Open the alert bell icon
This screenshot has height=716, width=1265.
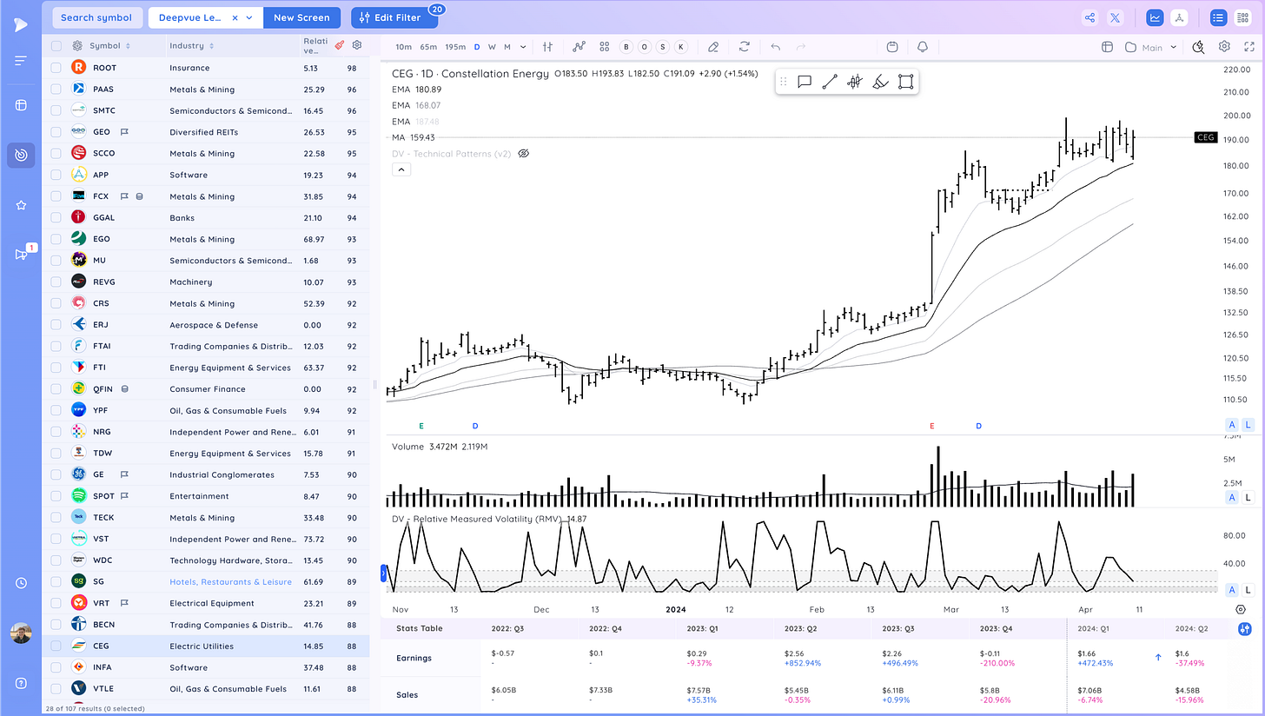point(922,47)
